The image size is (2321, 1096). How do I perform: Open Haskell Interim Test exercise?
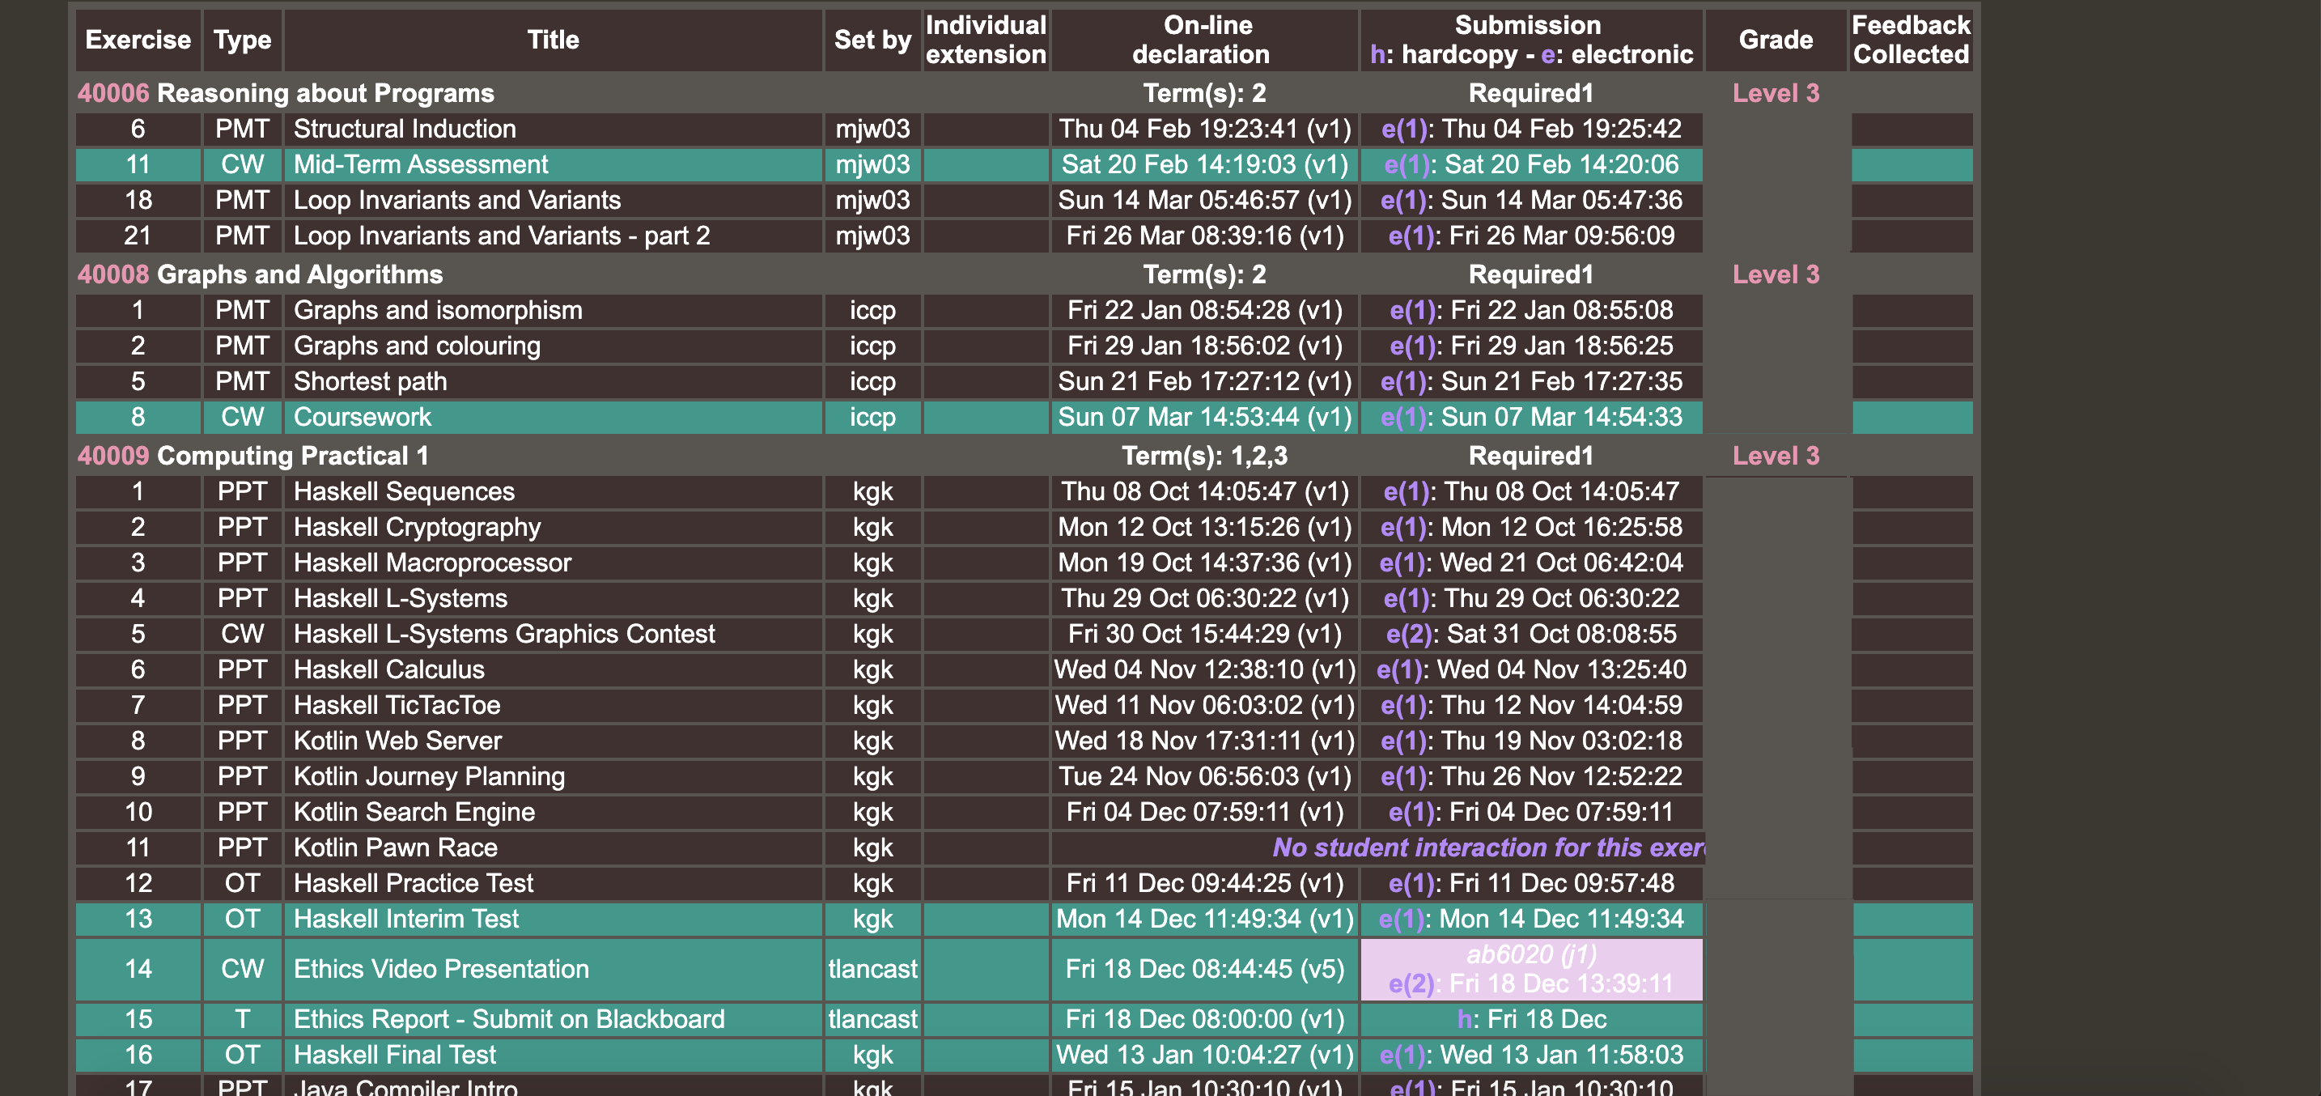(x=406, y=920)
